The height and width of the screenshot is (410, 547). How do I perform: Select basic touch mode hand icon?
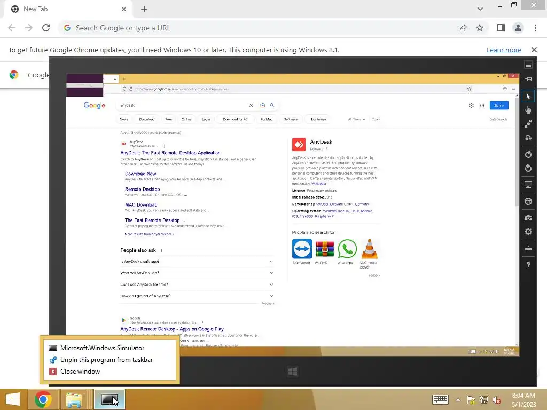click(528, 110)
